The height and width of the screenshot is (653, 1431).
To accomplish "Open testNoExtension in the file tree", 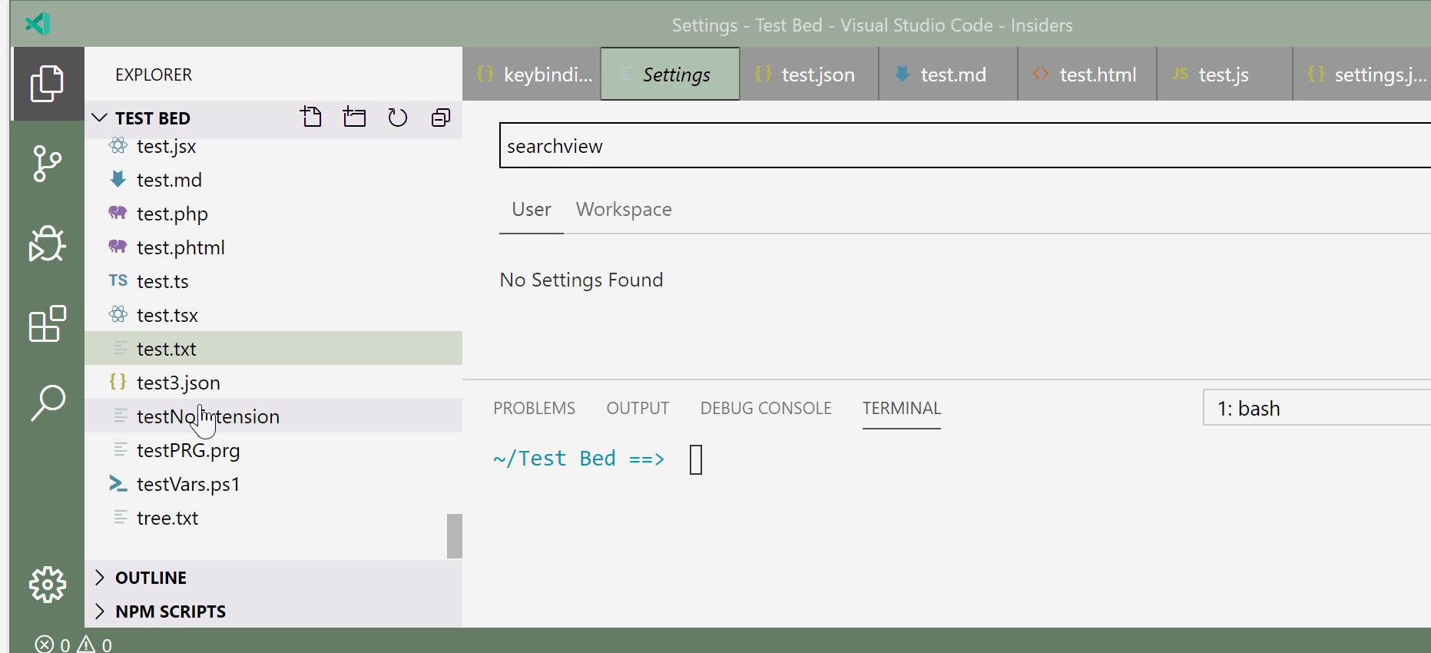I will pyautogui.click(x=273, y=416).
